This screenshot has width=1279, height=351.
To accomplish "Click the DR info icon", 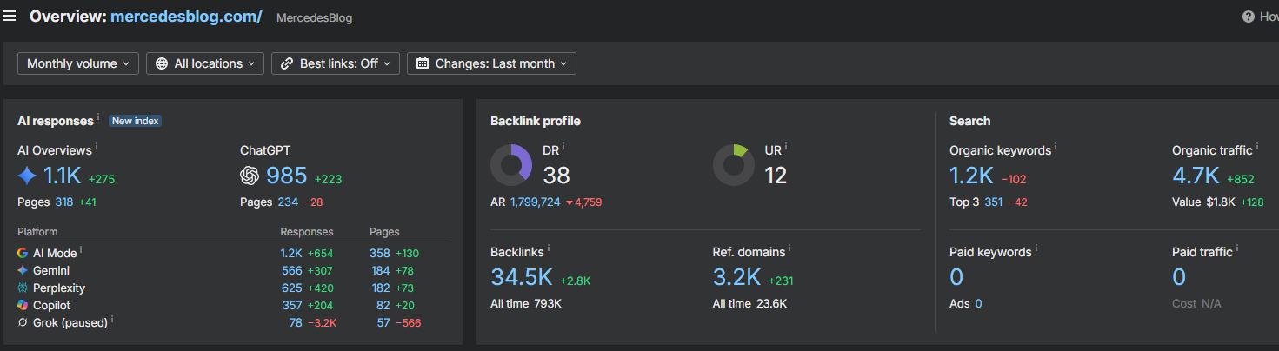I will point(564,147).
